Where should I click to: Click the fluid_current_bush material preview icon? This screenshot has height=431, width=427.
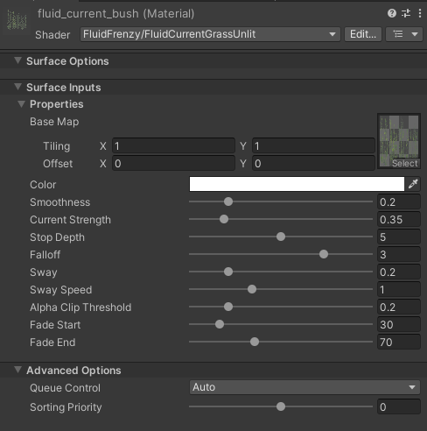(x=17, y=20)
